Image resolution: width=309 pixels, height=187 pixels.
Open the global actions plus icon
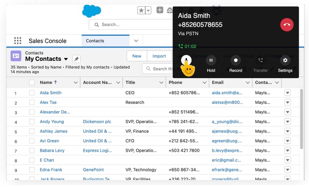tap(160, 10)
